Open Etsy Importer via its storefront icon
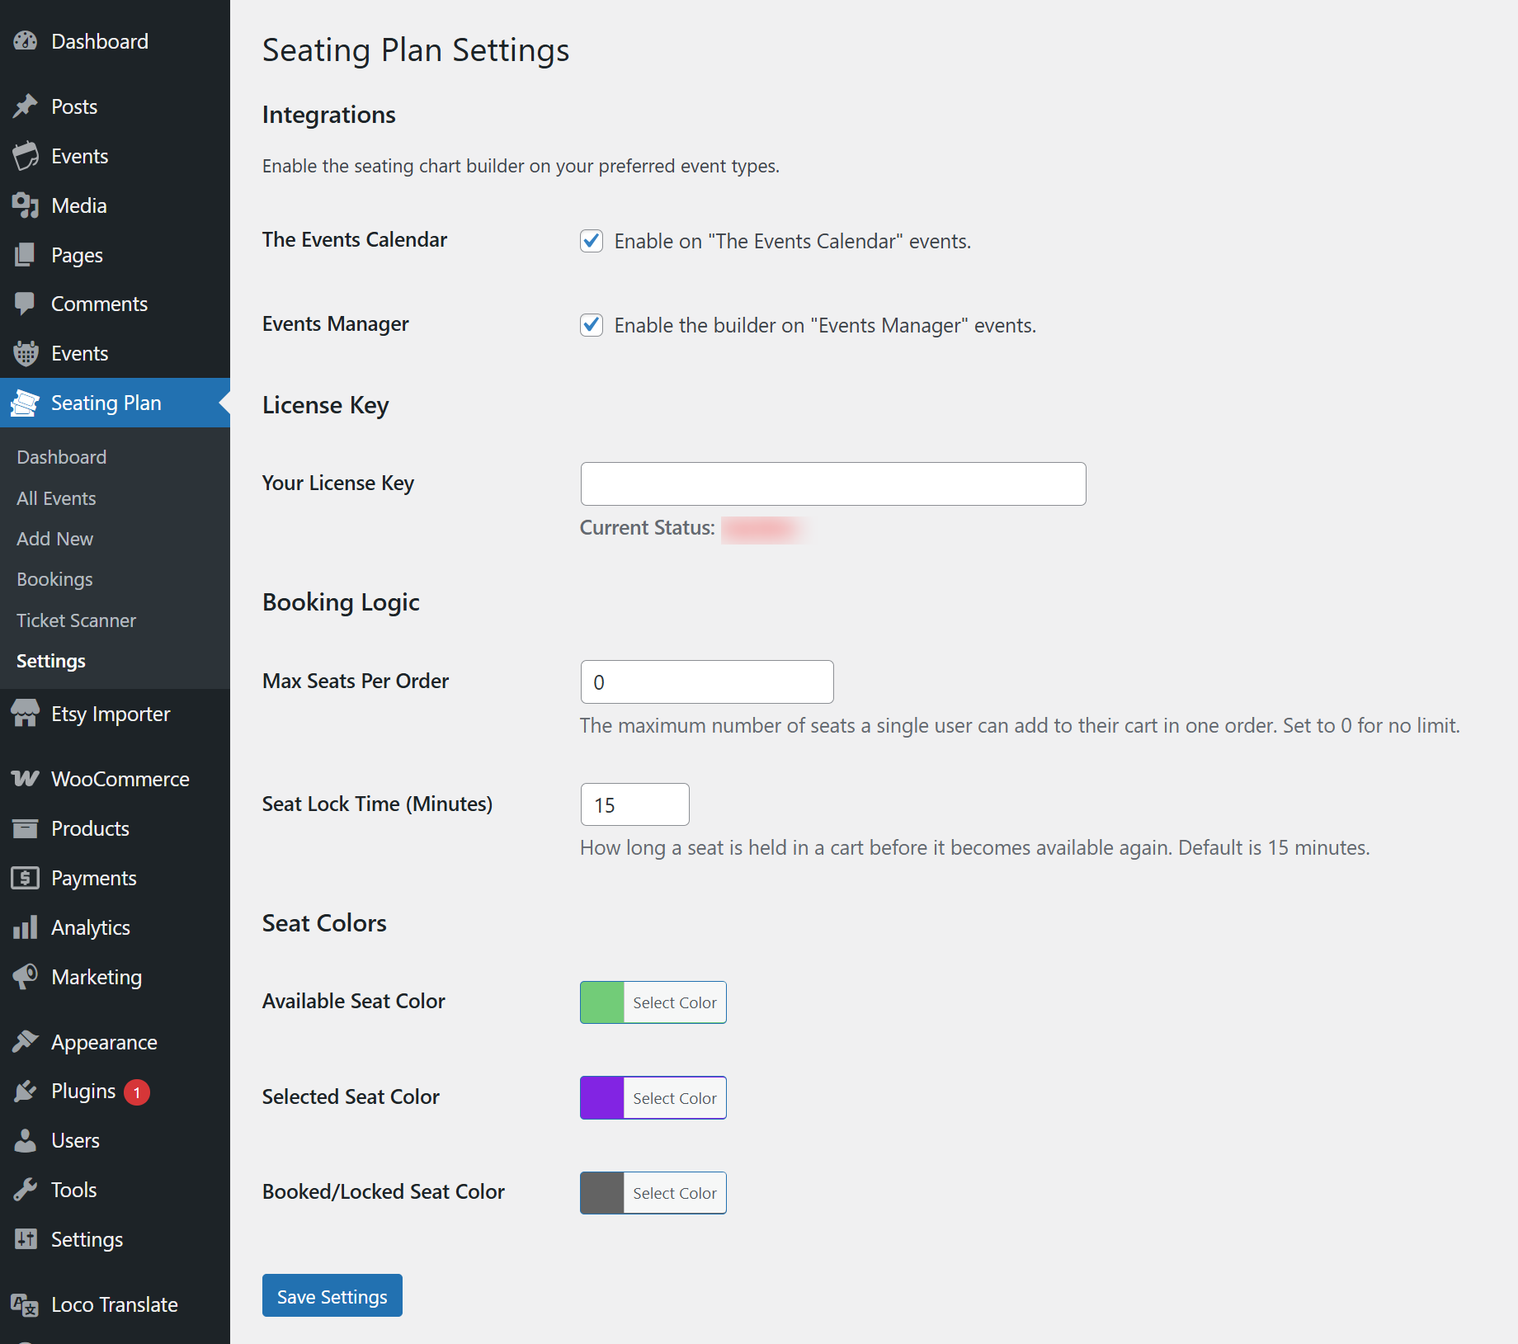Image resolution: width=1518 pixels, height=1344 pixels. click(x=26, y=713)
